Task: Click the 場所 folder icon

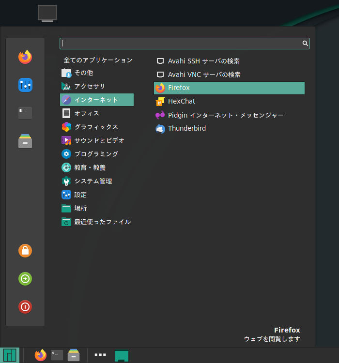Action: tap(66, 208)
